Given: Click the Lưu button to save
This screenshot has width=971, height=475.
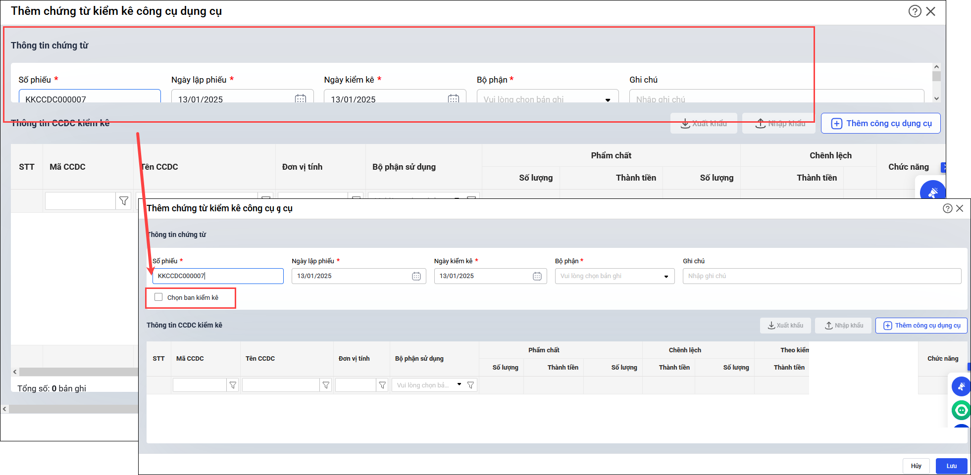Looking at the screenshot, I should pos(951,466).
